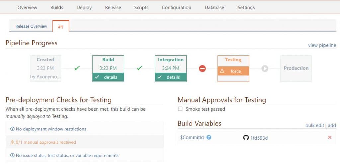Open details for the Integration stage
340x167 pixels.
pos(171,77)
